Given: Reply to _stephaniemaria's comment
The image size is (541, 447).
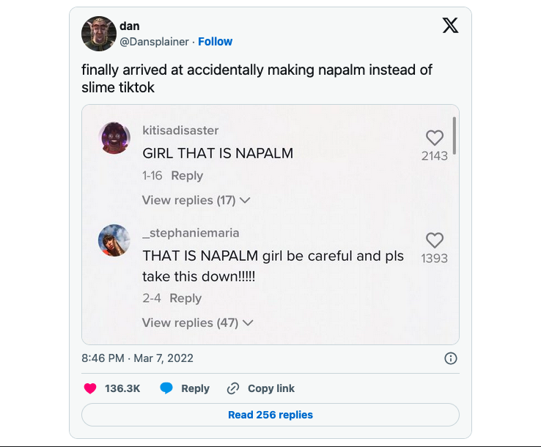Looking at the screenshot, I should [185, 298].
